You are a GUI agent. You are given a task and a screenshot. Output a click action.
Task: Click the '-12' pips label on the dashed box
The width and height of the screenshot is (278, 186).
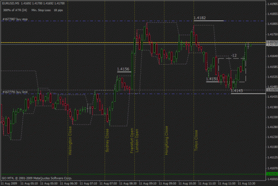click(x=234, y=55)
